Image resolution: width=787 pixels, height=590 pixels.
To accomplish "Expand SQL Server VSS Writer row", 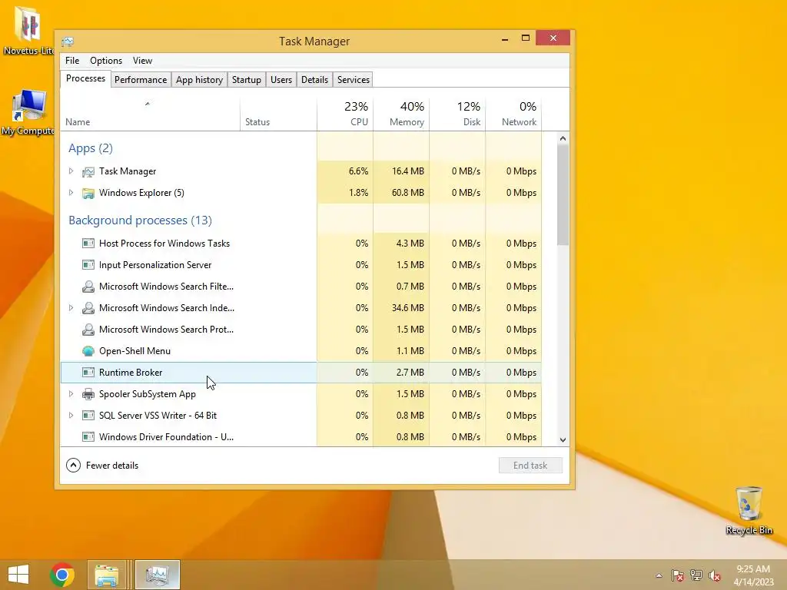I will [x=71, y=416].
